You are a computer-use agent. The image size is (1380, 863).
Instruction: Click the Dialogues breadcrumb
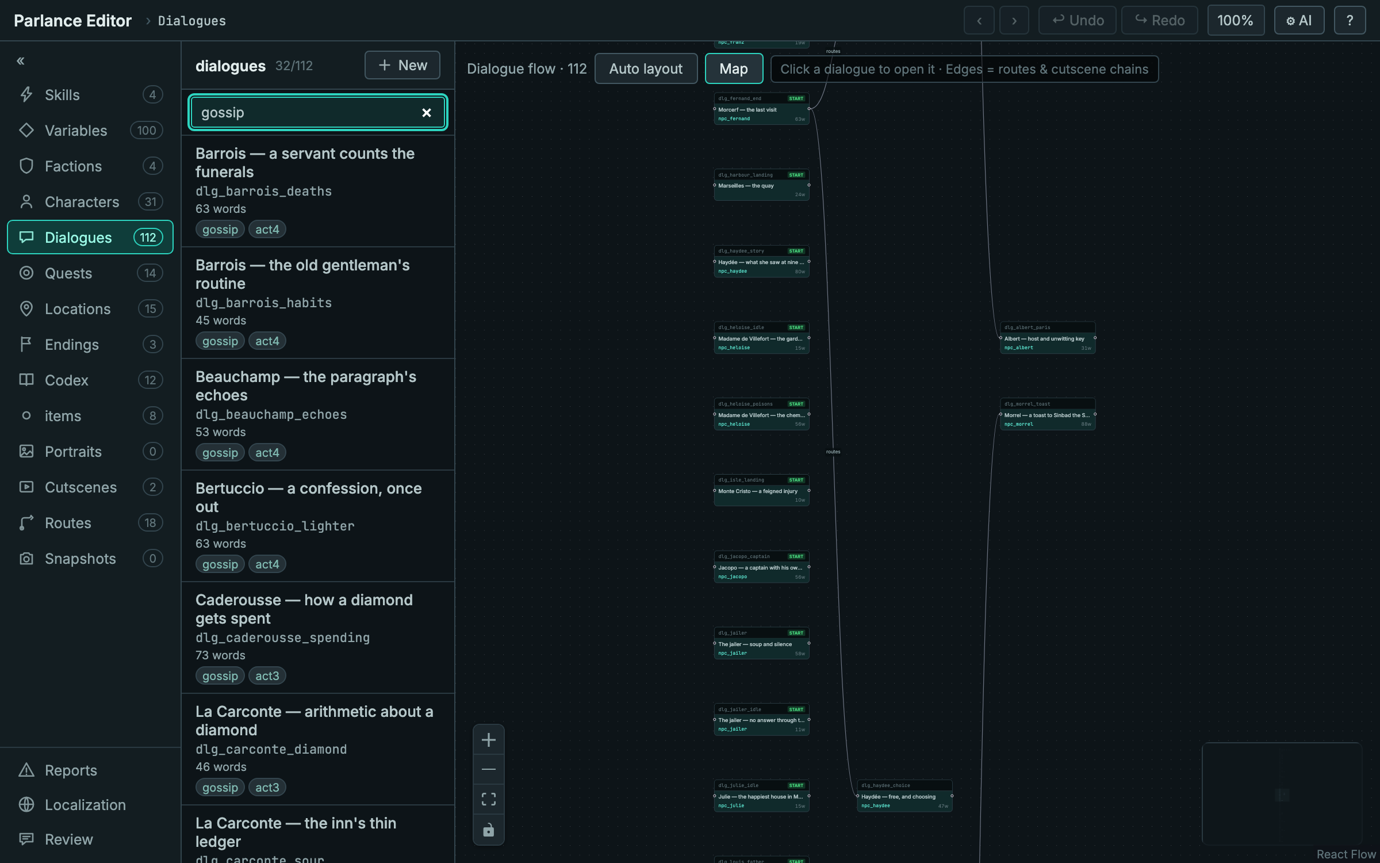coord(192,21)
